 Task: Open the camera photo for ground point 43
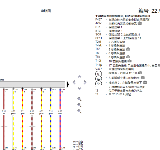pos(140,73)
